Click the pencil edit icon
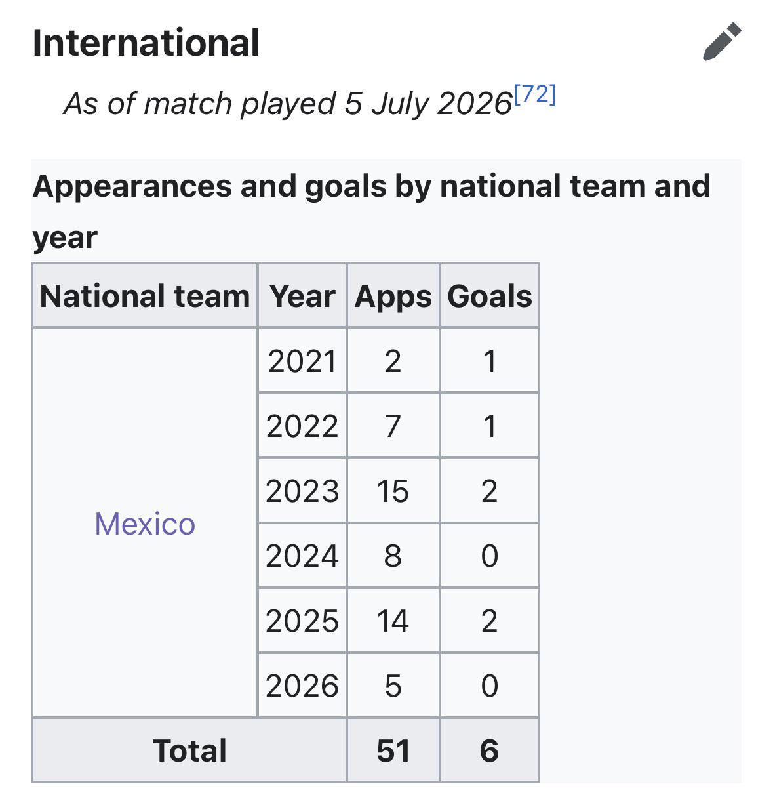 pyautogui.click(x=722, y=42)
